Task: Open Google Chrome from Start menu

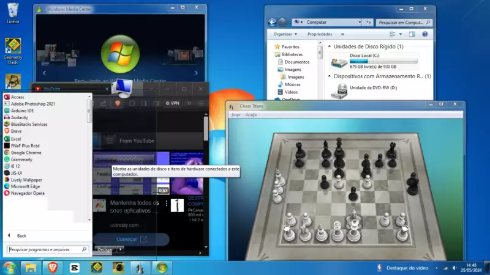Action: pyautogui.click(x=26, y=153)
